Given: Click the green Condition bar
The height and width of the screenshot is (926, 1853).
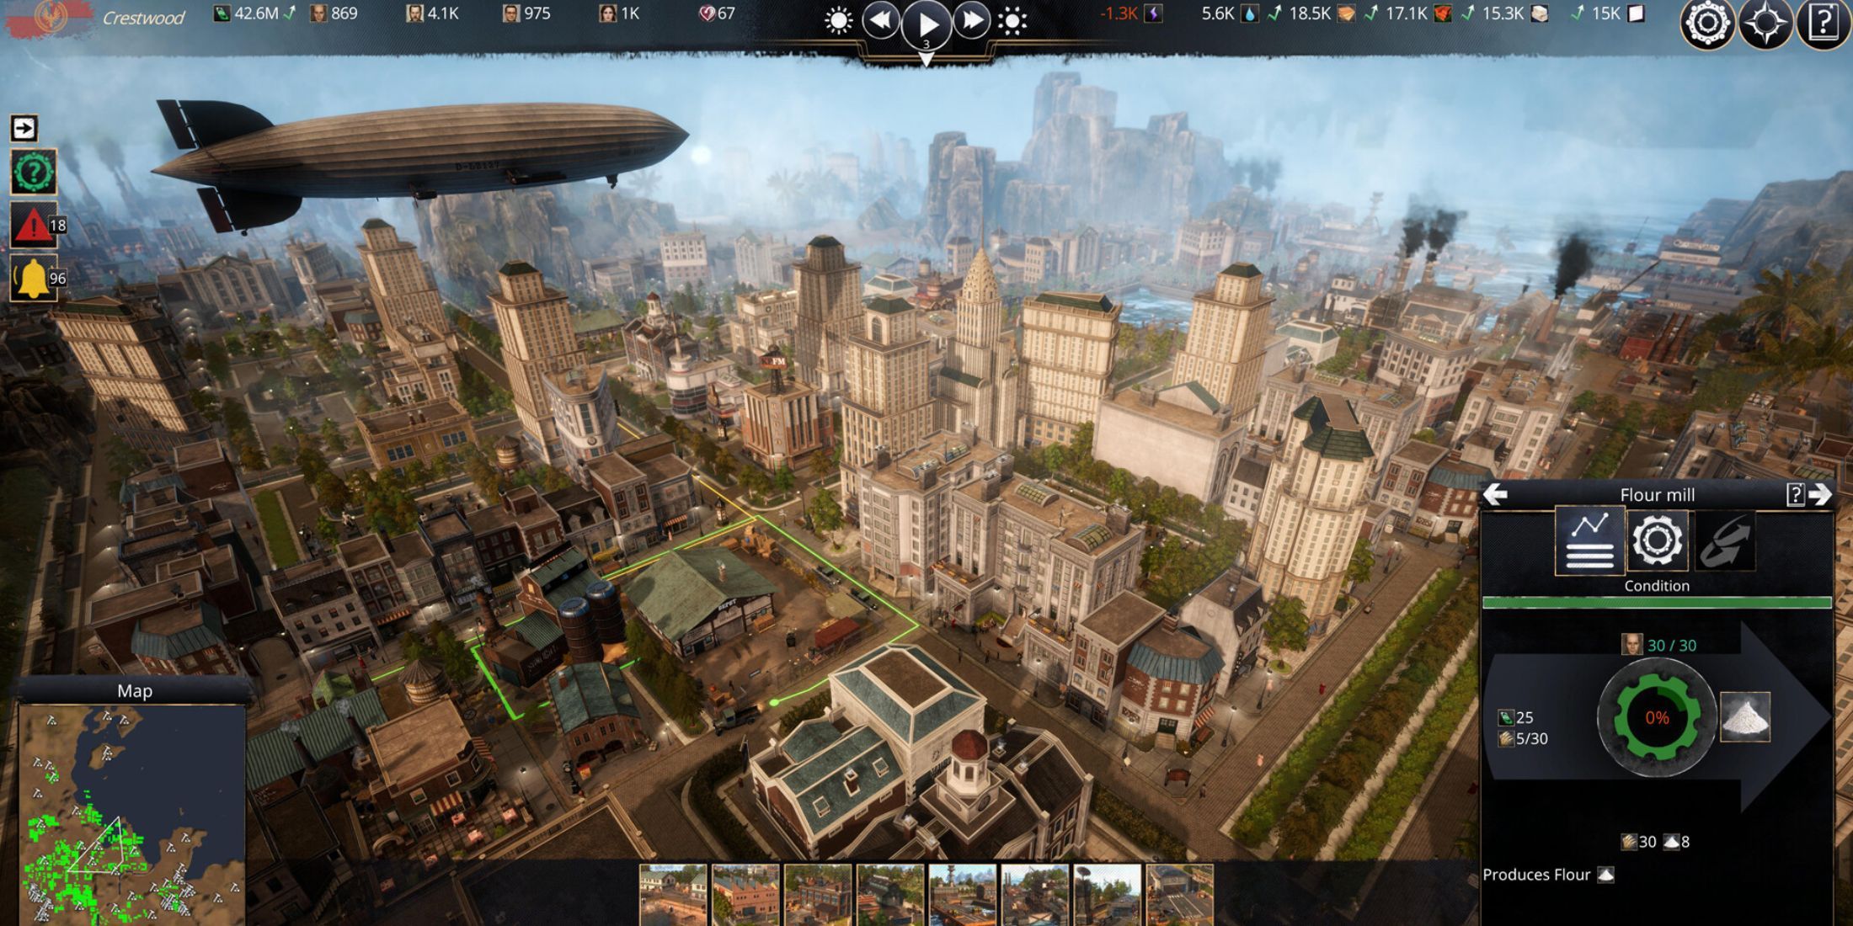Looking at the screenshot, I should (x=1657, y=603).
